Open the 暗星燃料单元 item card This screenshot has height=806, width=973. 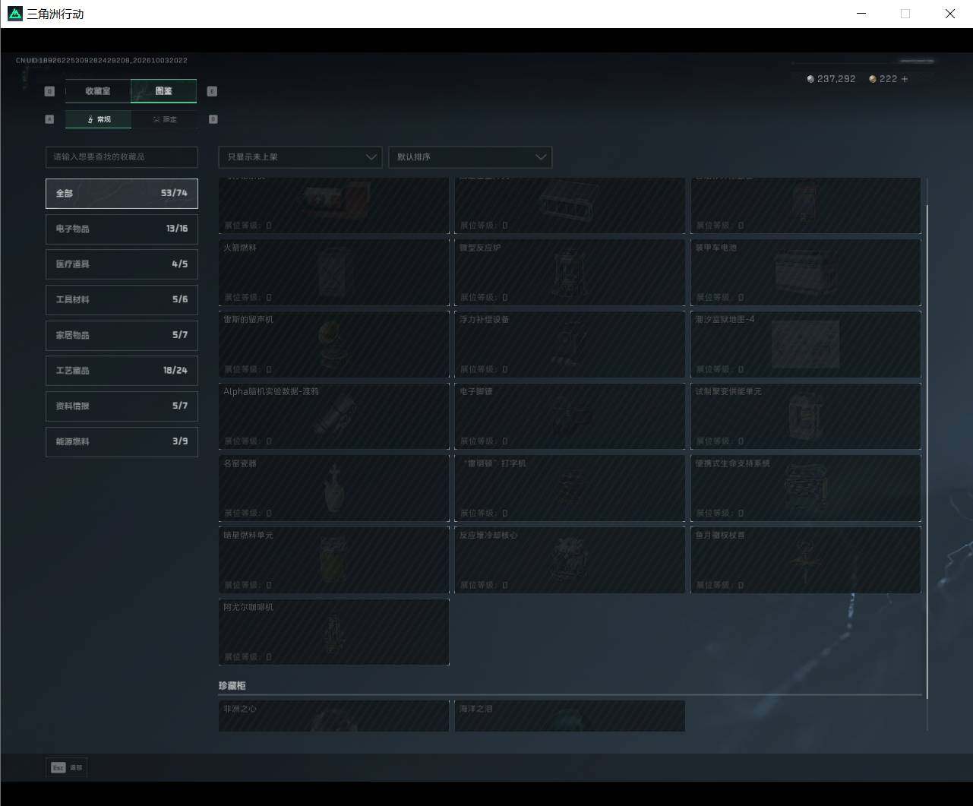[x=333, y=560]
